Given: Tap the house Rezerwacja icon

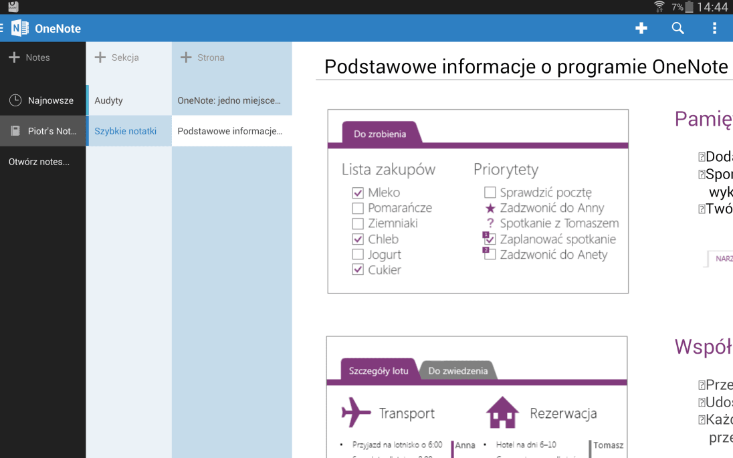Looking at the screenshot, I should (502, 412).
